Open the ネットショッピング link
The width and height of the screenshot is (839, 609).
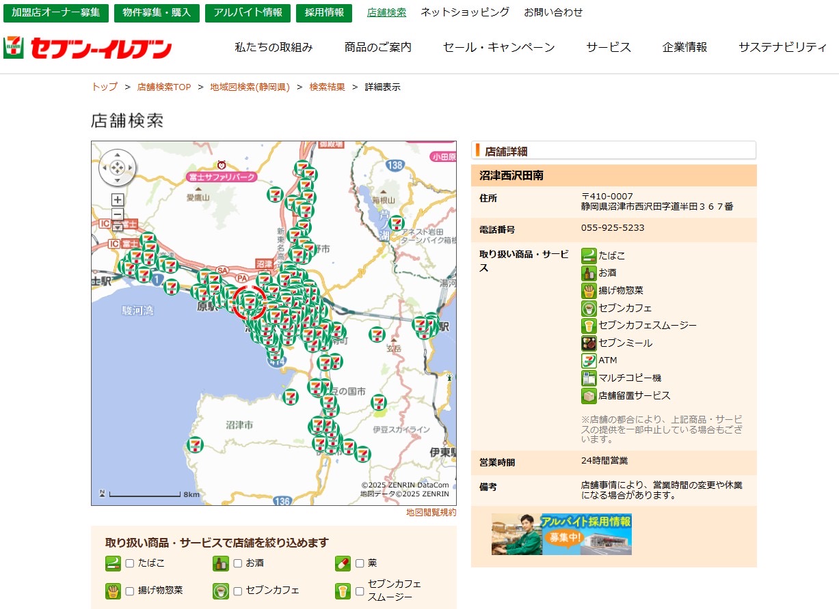465,12
